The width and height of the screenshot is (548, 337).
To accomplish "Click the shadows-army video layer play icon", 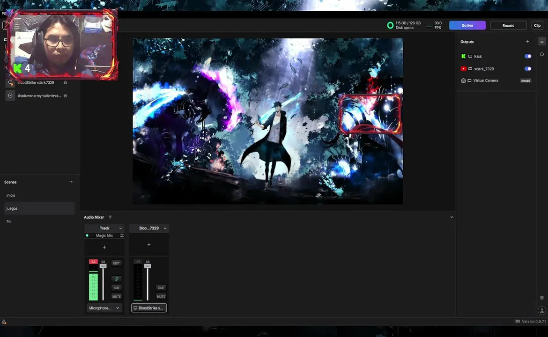I will (x=10, y=95).
